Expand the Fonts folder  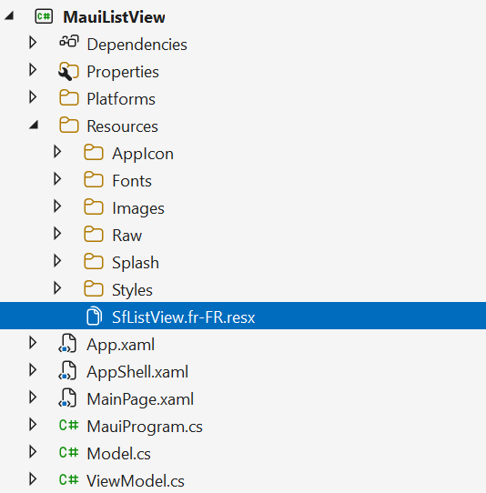pos(57,179)
